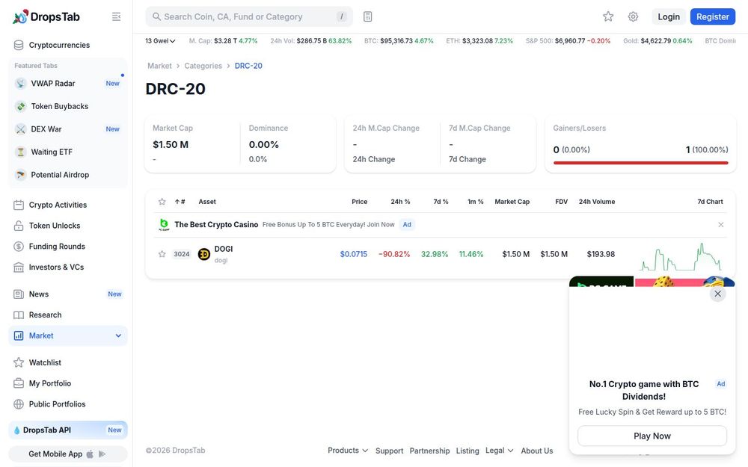Click the Token Unlocks lock icon
This screenshot has width=748, height=467.
(19, 226)
